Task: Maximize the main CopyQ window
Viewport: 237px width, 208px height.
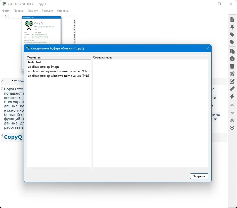Action: 219,4
